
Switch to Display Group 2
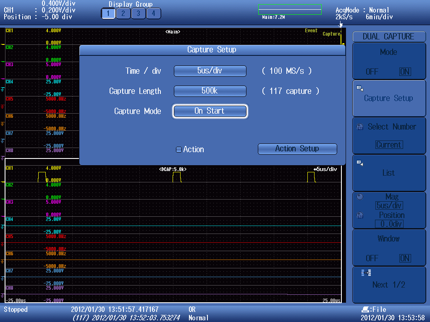point(123,13)
